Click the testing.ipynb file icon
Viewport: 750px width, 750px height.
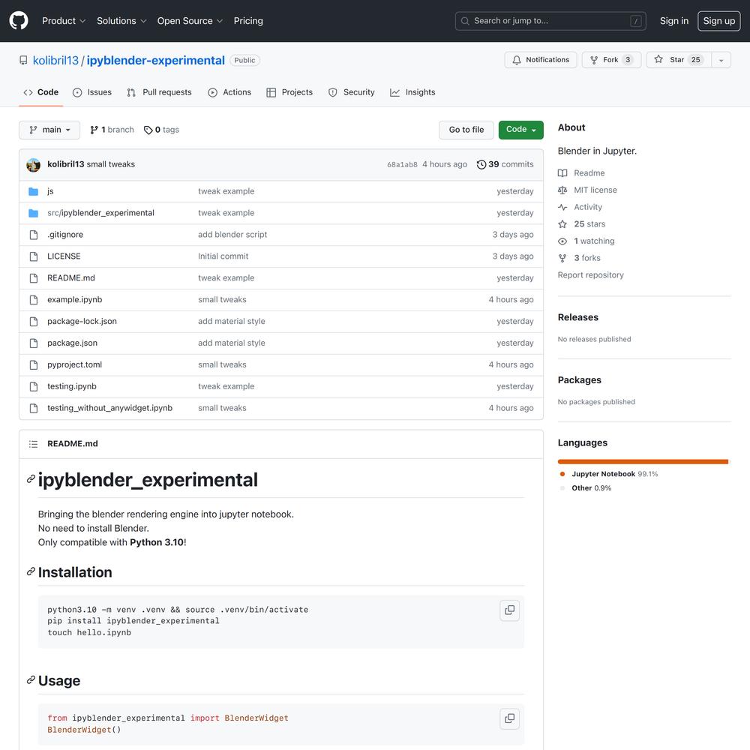tap(34, 386)
